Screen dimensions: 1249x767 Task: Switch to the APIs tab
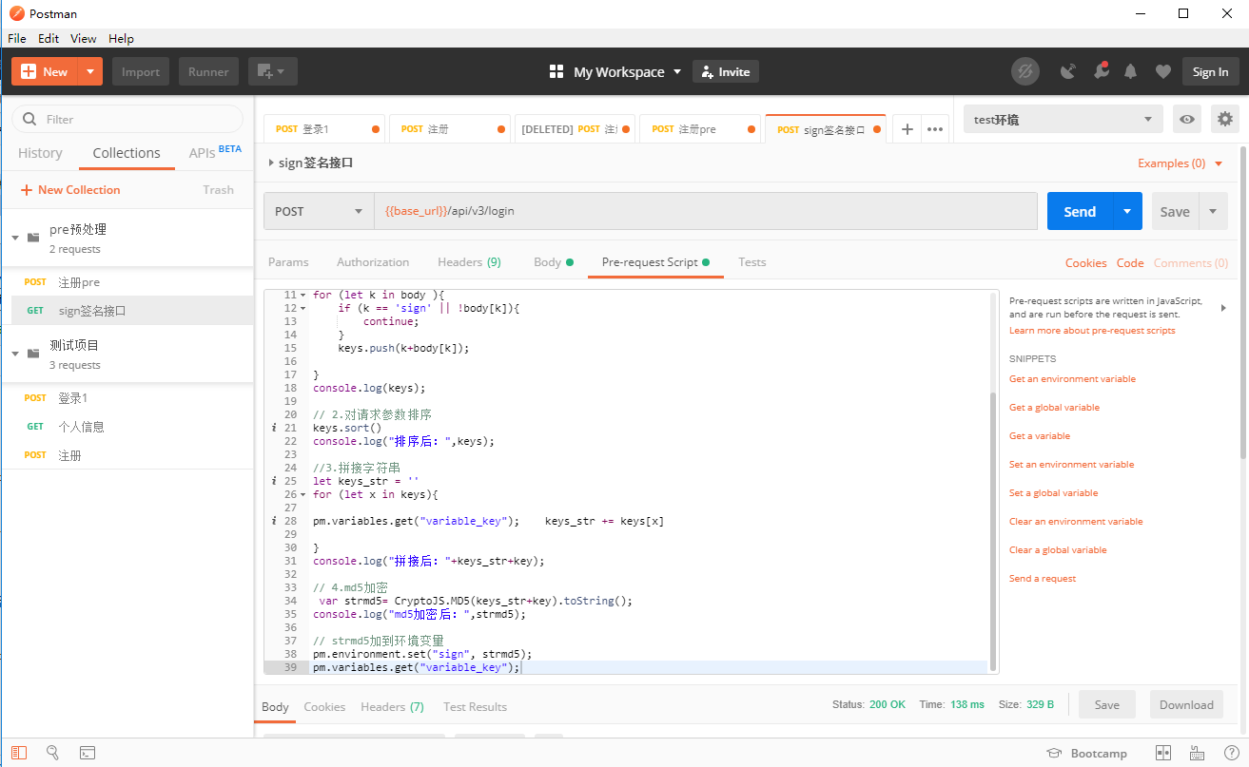[x=215, y=152]
